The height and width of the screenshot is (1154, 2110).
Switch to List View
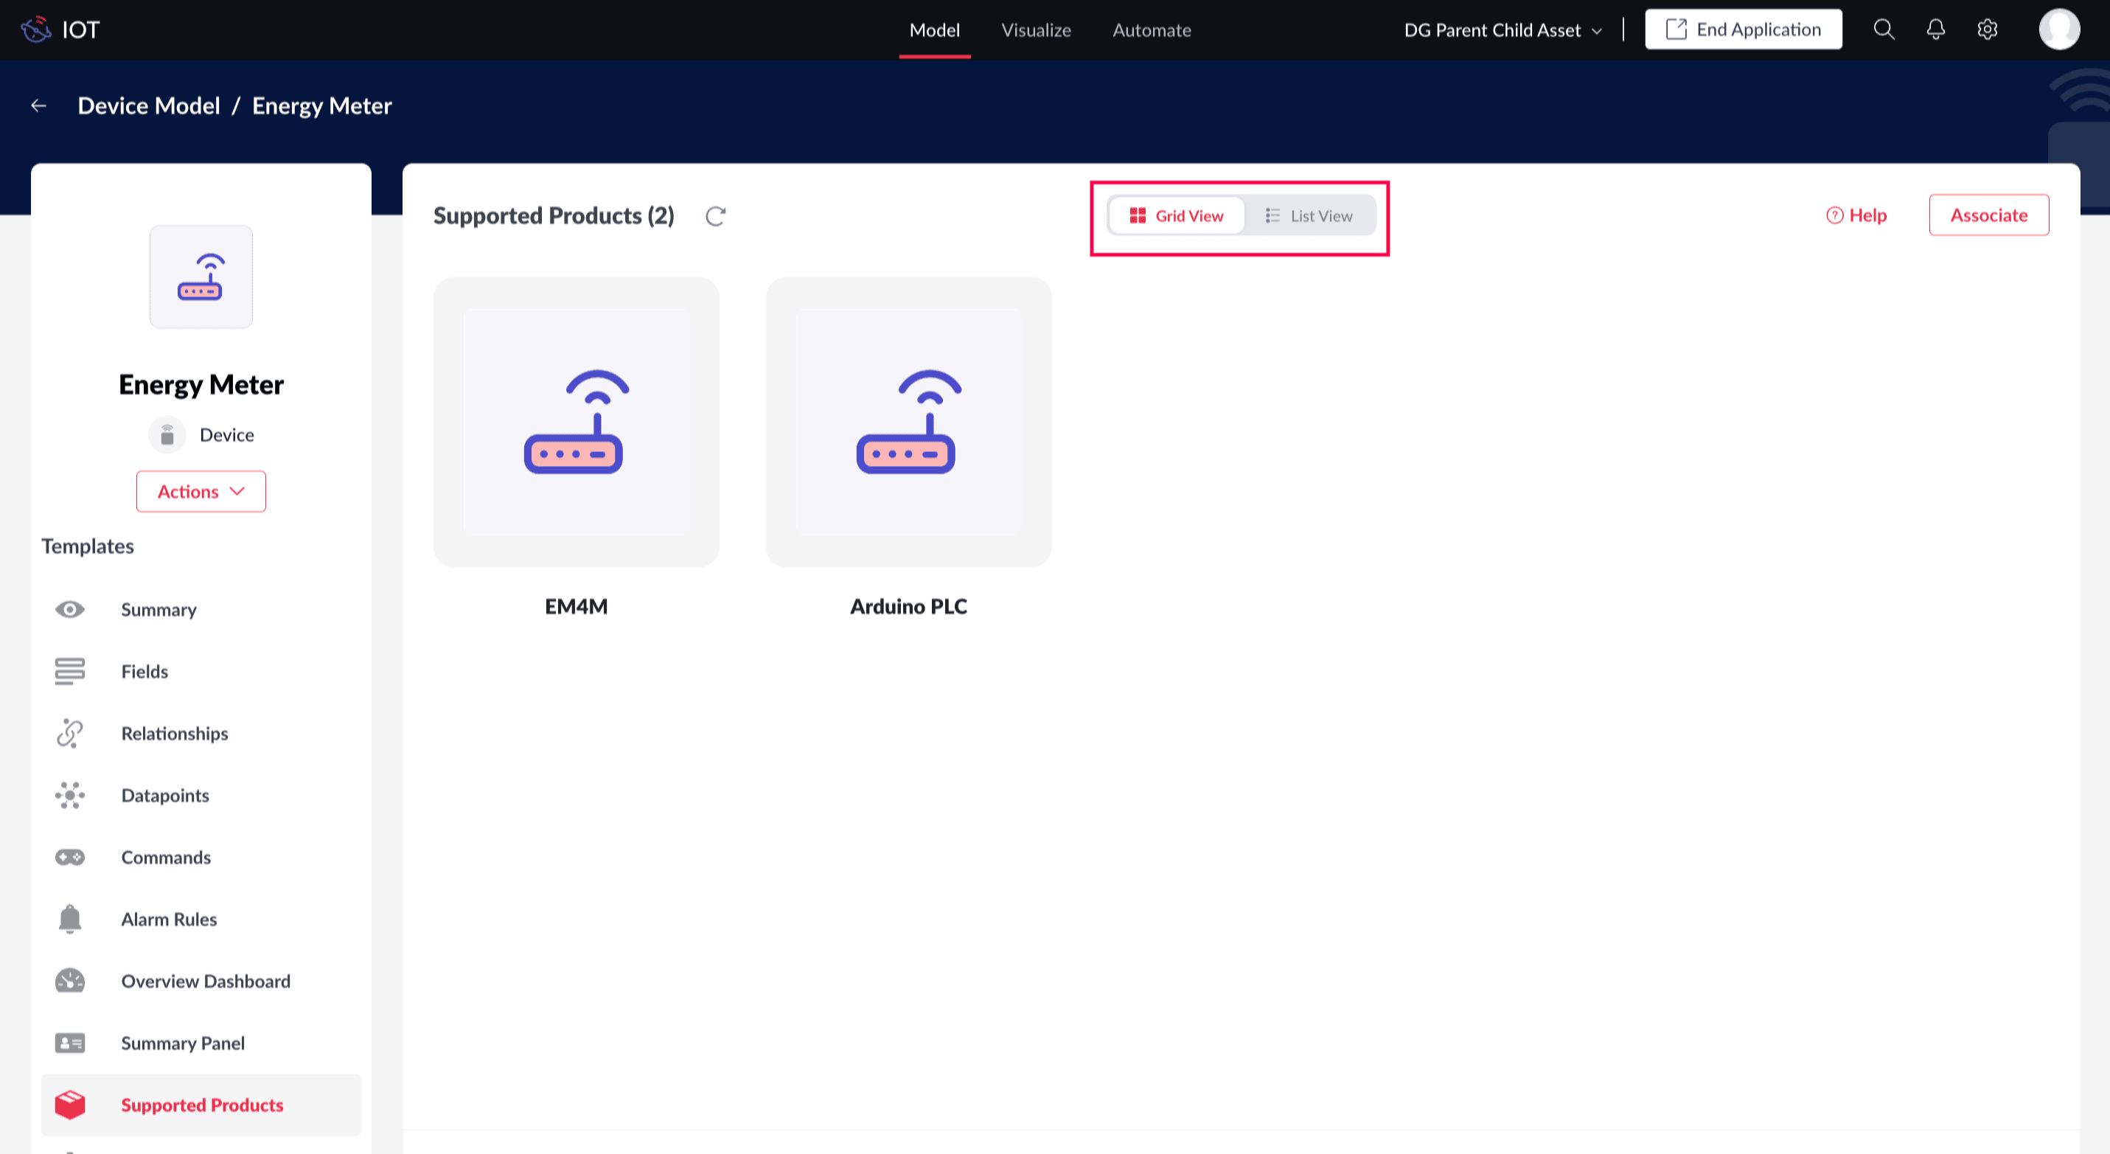tap(1309, 216)
